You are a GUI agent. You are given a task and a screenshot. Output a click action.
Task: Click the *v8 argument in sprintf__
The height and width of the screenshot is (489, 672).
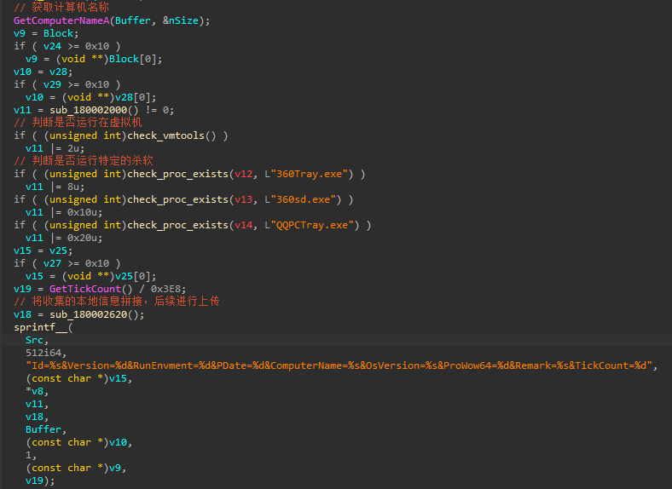tap(35, 391)
